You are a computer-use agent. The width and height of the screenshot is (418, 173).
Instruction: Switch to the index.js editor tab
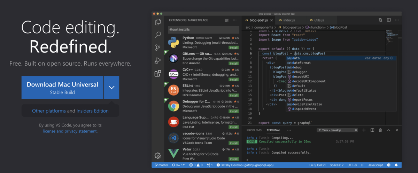coord(288,20)
